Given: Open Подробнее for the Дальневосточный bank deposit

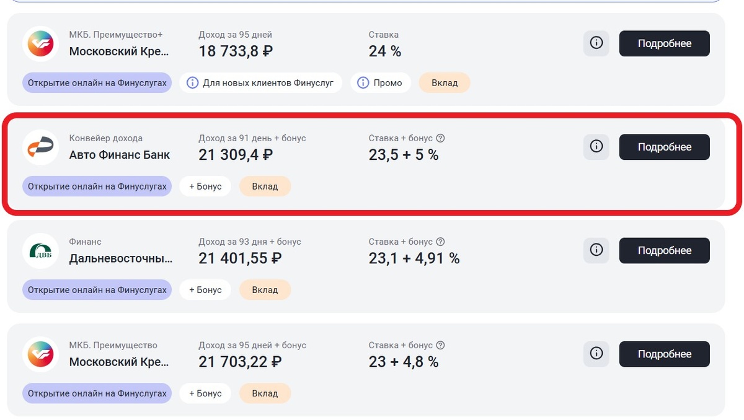Looking at the screenshot, I should [x=664, y=250].
